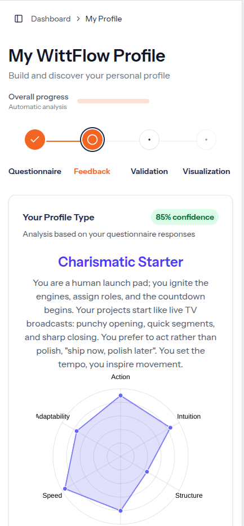Select the active Feedback step circle

coord(92,139)
